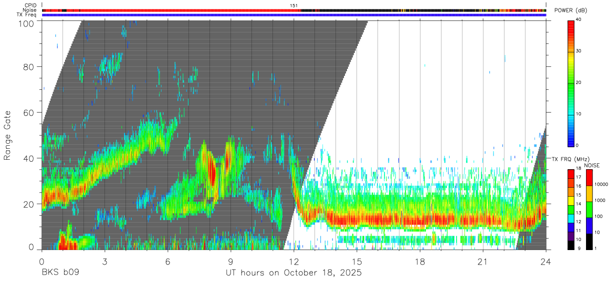Click the NOISE legend title
The height and width of the screenshot is (283, 614).
point(592,165)
